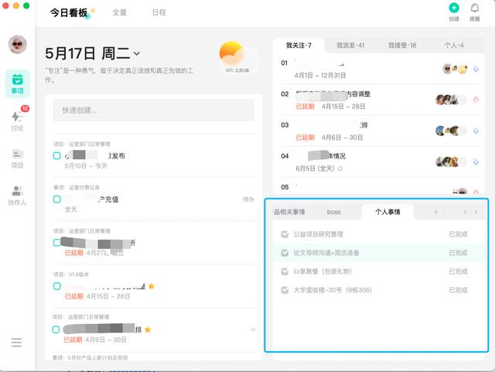Click the 待办 status on the 充值 task
The width and height of the screenshot is (495, 372).
pos(248,200)
